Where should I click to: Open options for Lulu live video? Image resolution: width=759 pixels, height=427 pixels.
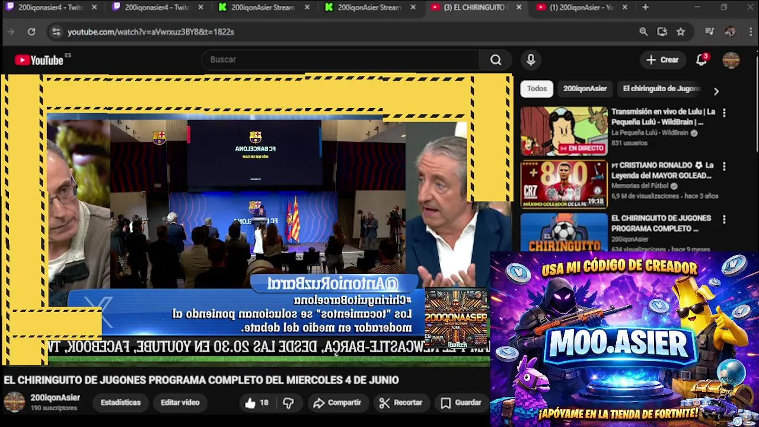point(724,113)
